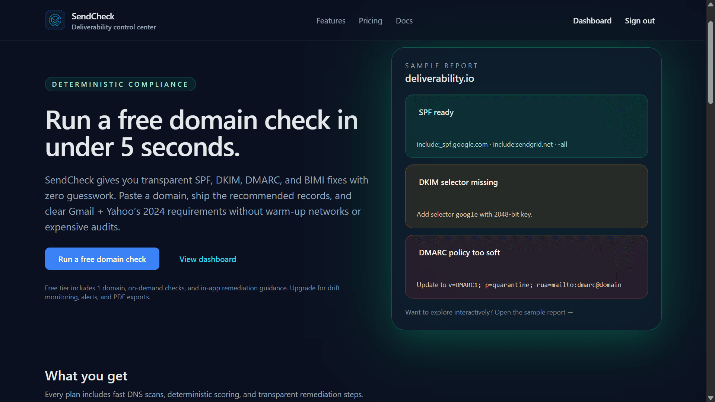Select the SPF ready report card
The width and height of the screenshot is (715, 402).
tap(526, 126)
